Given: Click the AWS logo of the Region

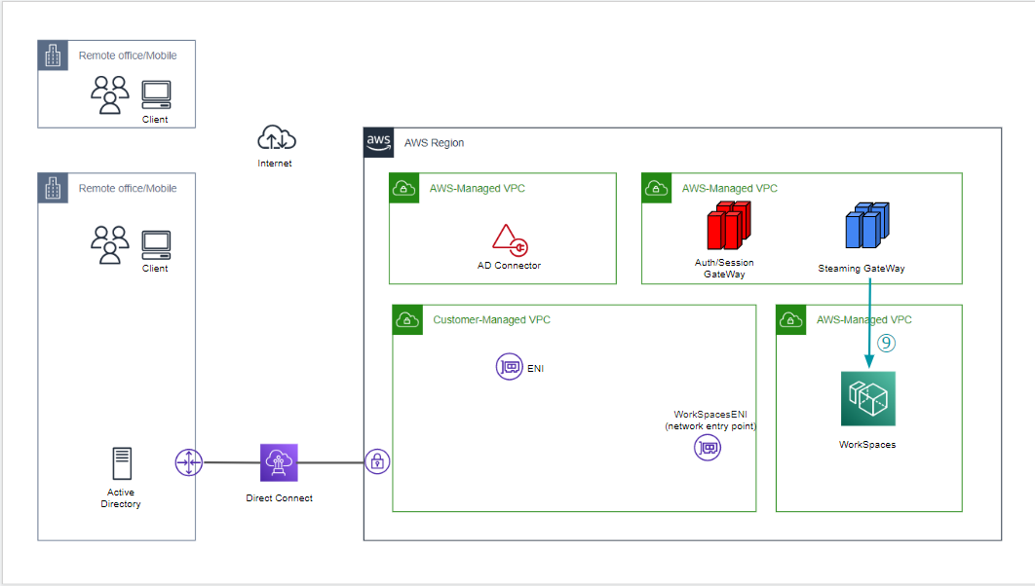Looking at the screenshot, I should (x=379, y=142).
